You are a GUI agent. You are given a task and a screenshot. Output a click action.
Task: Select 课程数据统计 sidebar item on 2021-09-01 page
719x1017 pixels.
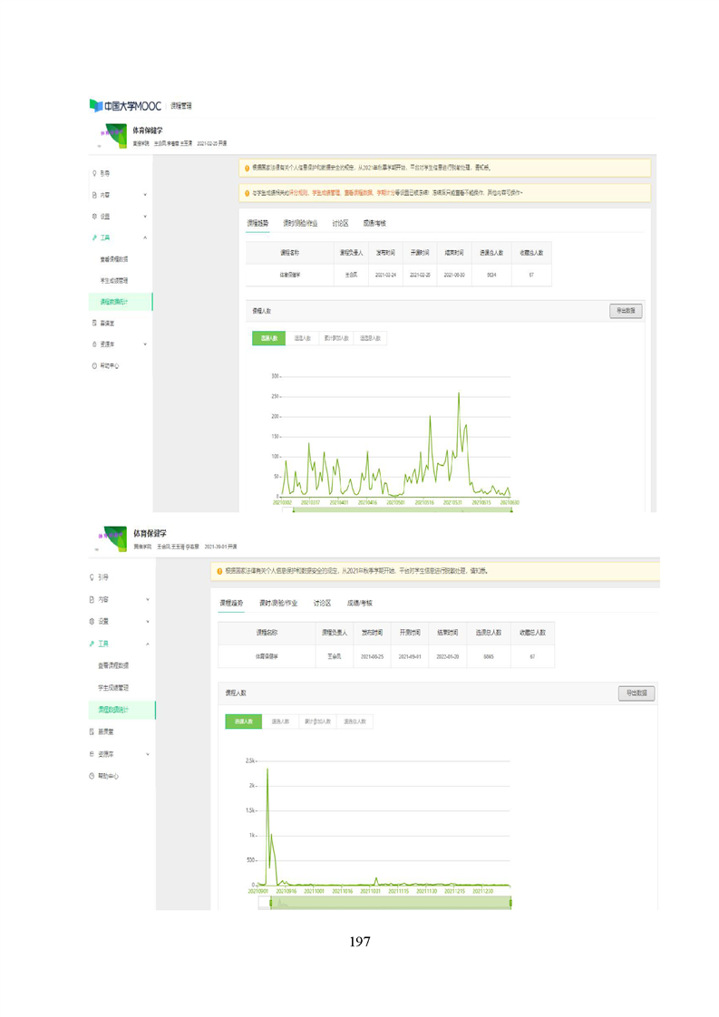point(122,710)
